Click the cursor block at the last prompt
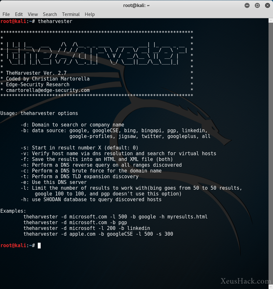The image size is (273, 289). click(39, 246)
